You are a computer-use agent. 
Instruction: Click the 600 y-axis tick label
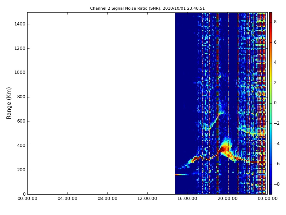[21, 121]
